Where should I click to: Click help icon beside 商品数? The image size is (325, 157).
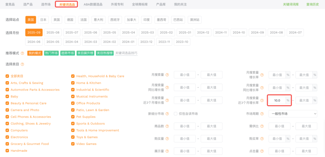[x=167, y=126]
